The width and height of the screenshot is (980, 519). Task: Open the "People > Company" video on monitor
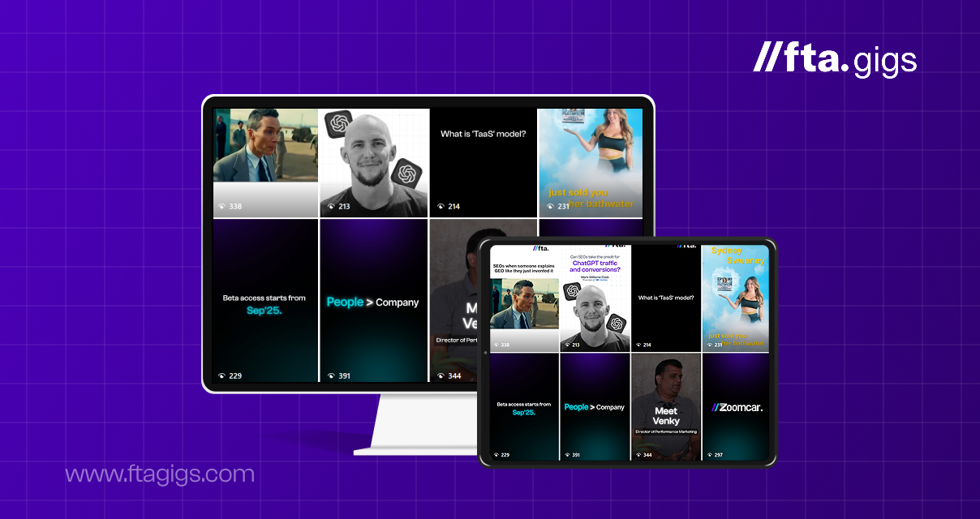[x=373, y=300]
